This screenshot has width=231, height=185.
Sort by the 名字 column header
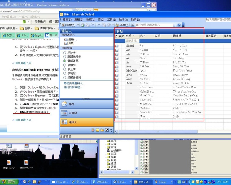147,36
